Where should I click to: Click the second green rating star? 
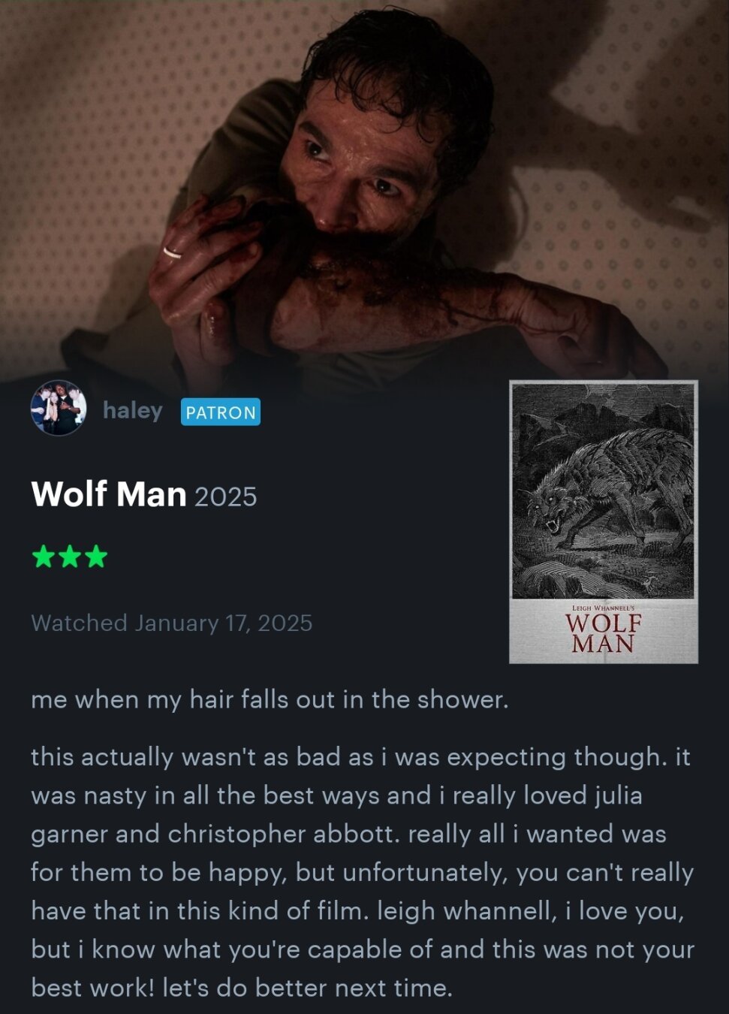[70, 557]
